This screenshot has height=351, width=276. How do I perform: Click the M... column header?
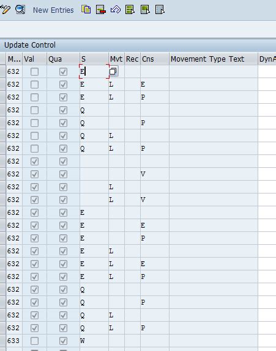click(x=14, y=59)
